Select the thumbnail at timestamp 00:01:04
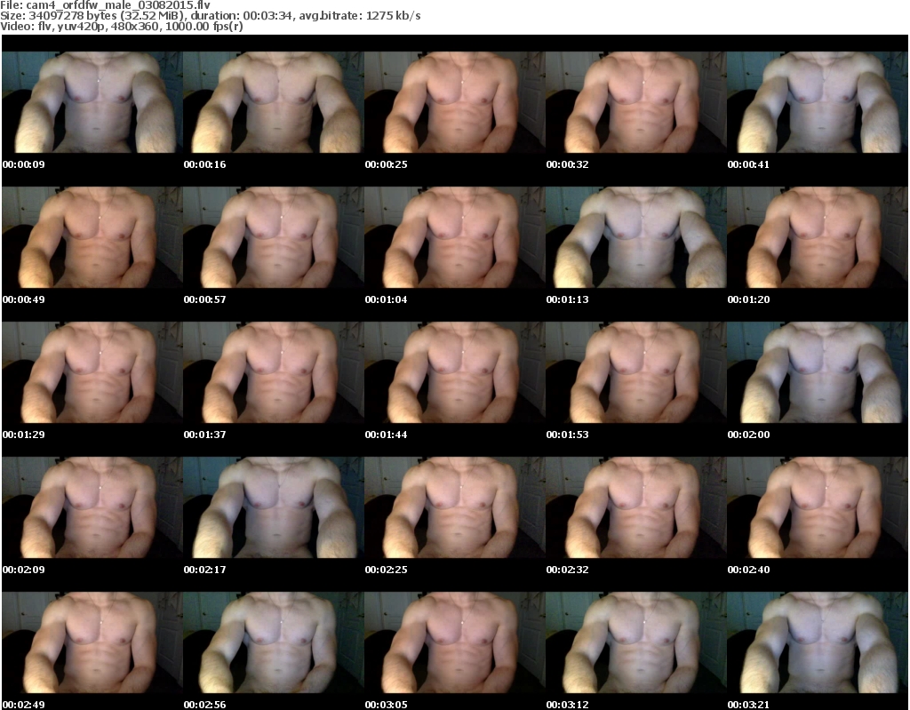Screen dimensions: 910x710 454,237
